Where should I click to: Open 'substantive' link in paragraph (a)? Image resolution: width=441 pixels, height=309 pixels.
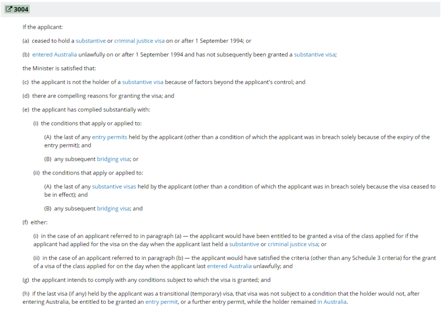[x=90, y=41]
